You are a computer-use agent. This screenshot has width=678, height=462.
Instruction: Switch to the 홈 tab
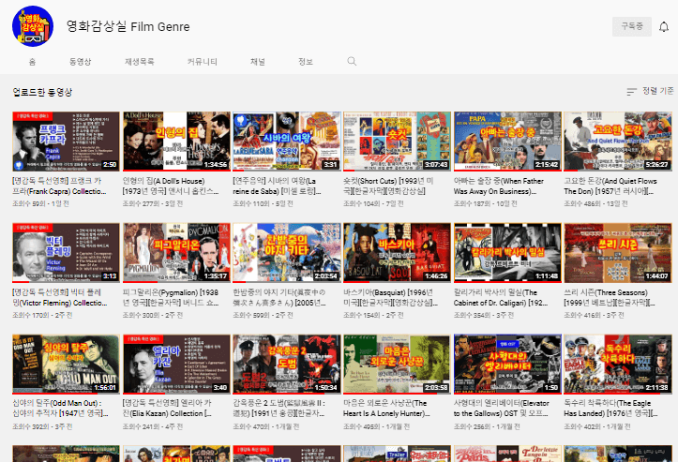click(x=32, y=62)
